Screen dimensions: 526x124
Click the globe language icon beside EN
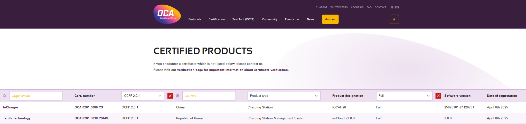tap(392, 7)
